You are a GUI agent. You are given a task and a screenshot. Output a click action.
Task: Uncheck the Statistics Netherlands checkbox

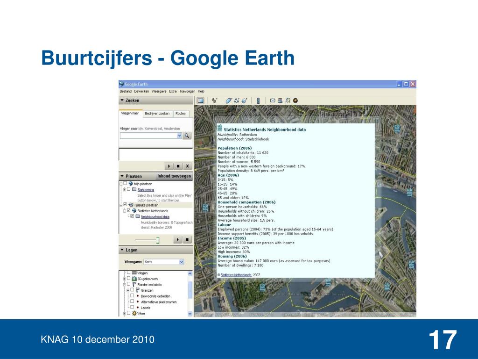tap(129, 210)
